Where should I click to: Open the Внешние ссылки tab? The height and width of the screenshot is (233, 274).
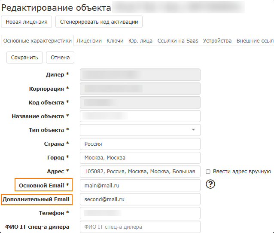pyautogui.click(x=255, y=41)
